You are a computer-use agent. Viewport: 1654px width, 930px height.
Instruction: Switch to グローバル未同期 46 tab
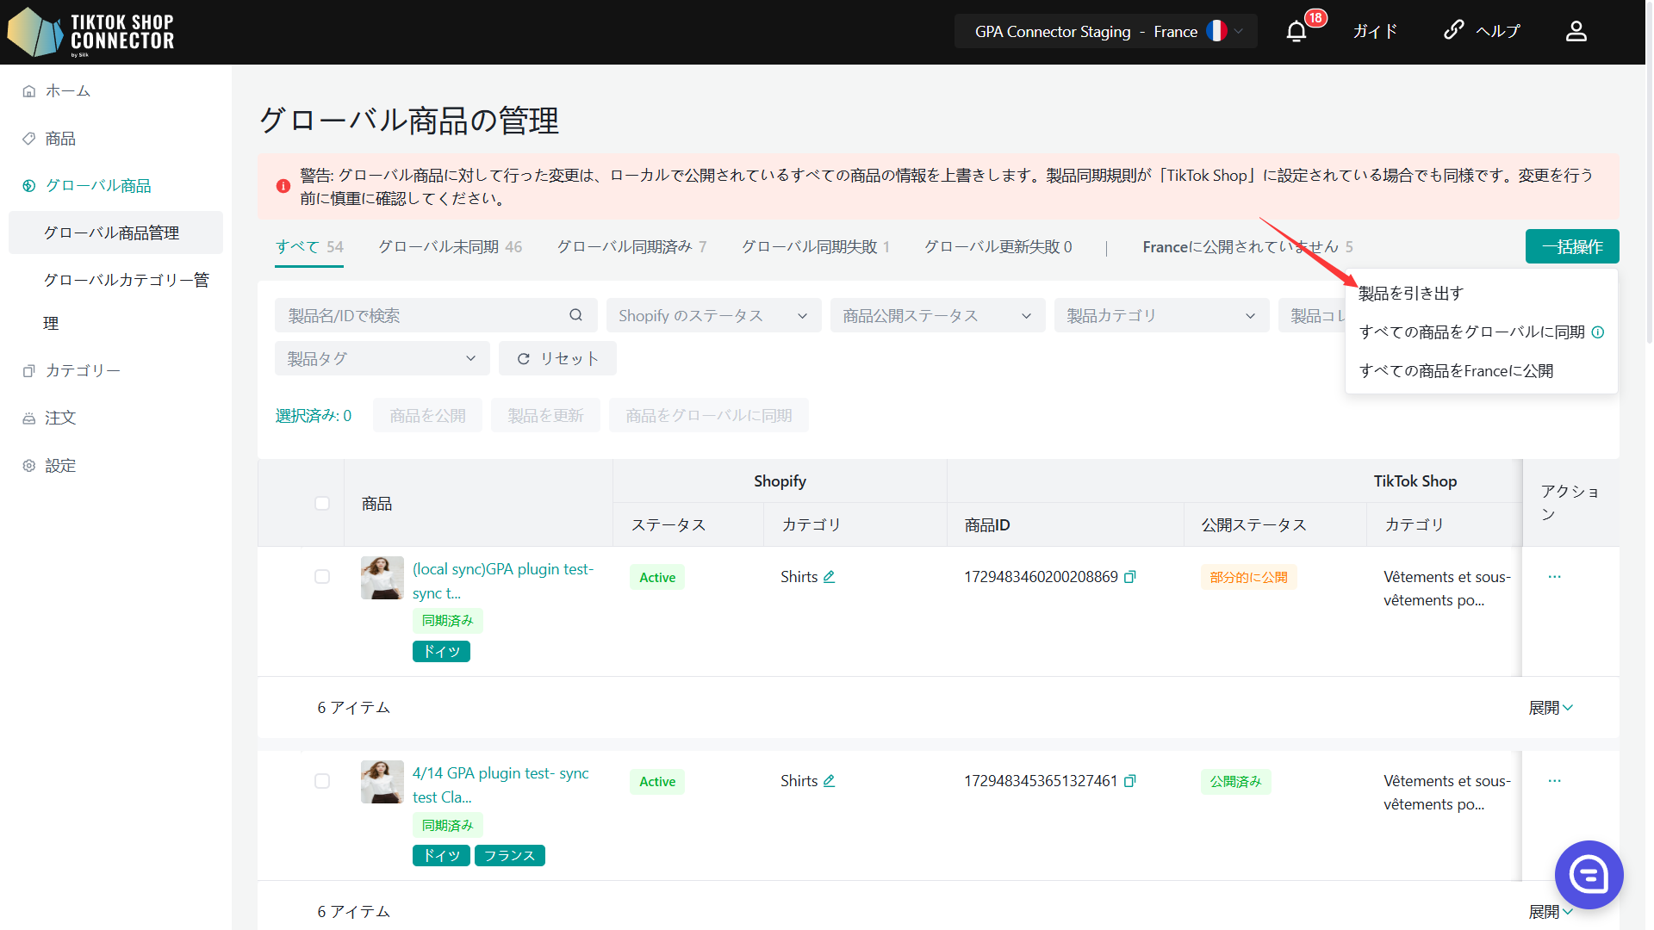tap(450, 247)
